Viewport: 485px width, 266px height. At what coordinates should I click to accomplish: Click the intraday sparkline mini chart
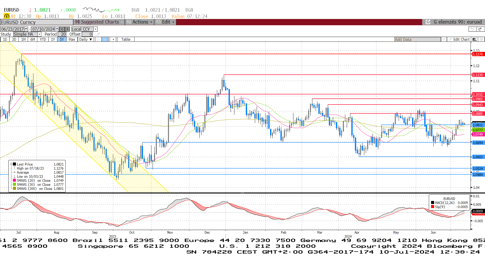[x=101, y=10]
